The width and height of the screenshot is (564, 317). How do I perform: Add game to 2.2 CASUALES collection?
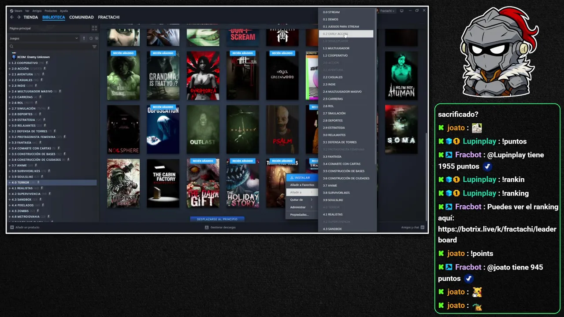coord(346,77)
